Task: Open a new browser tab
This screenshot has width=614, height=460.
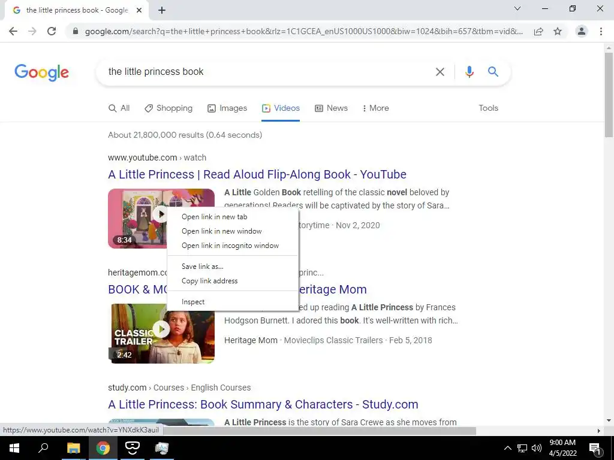Action: (x=162, y=10)
